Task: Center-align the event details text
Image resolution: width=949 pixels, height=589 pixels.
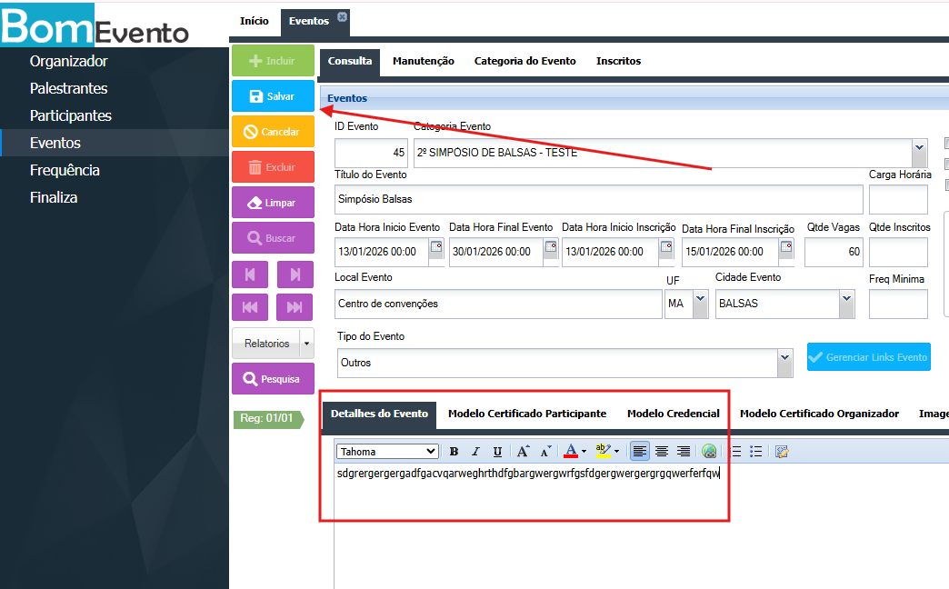Action: 662,452
